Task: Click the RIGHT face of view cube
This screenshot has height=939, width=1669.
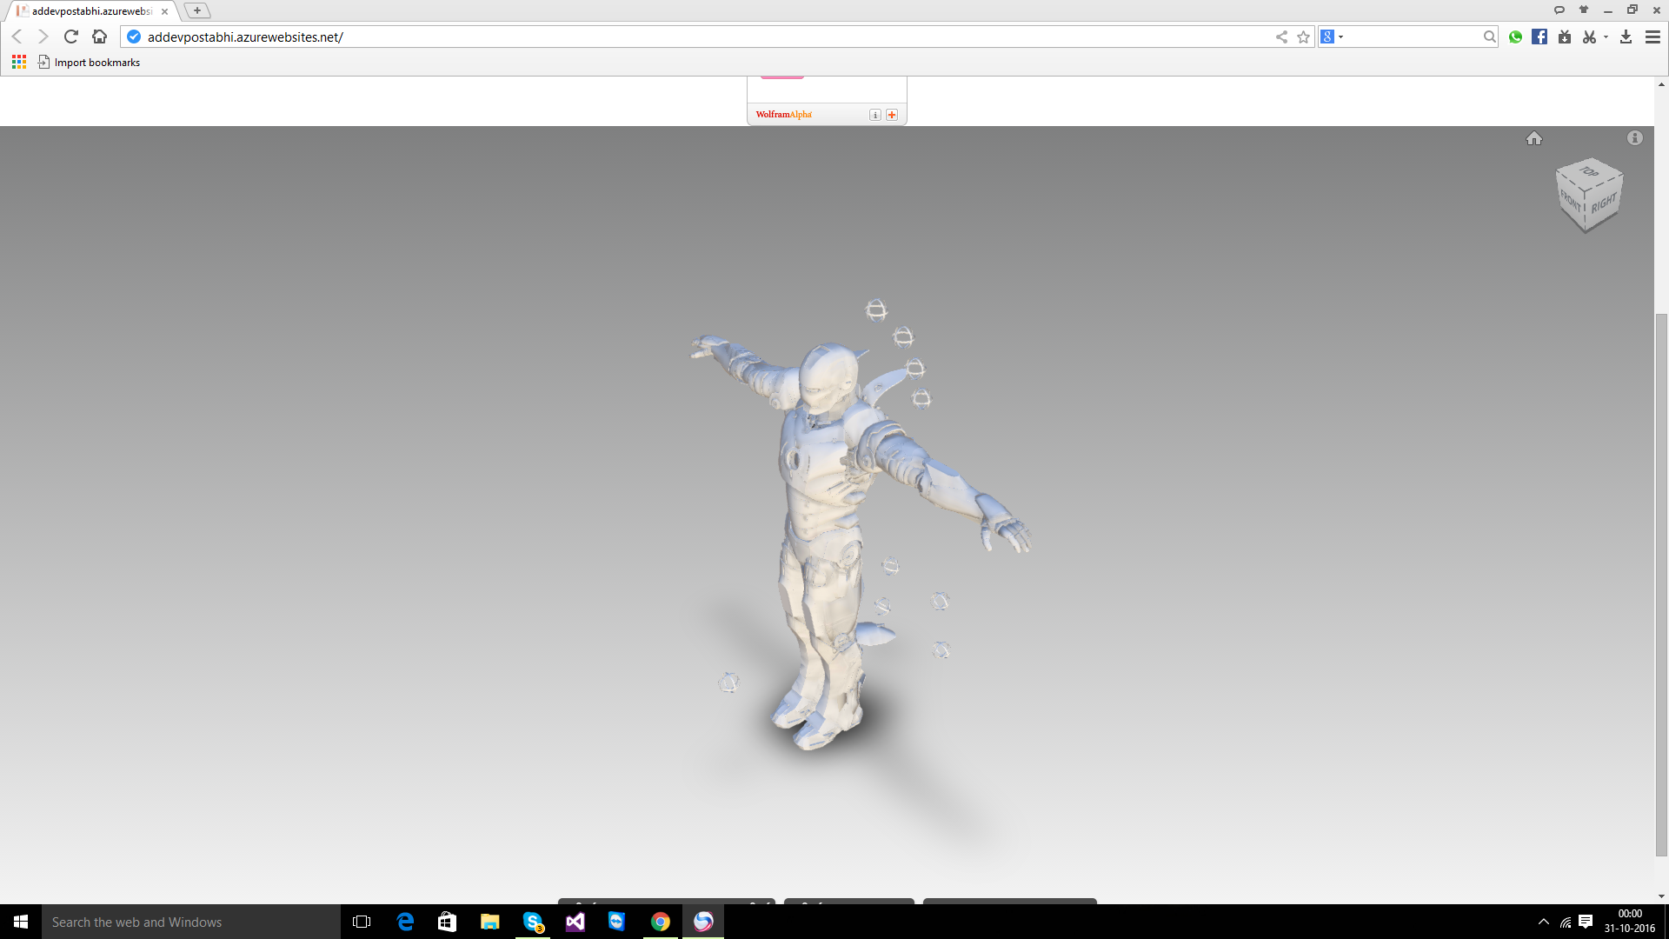Action: tap(1604, 203)
